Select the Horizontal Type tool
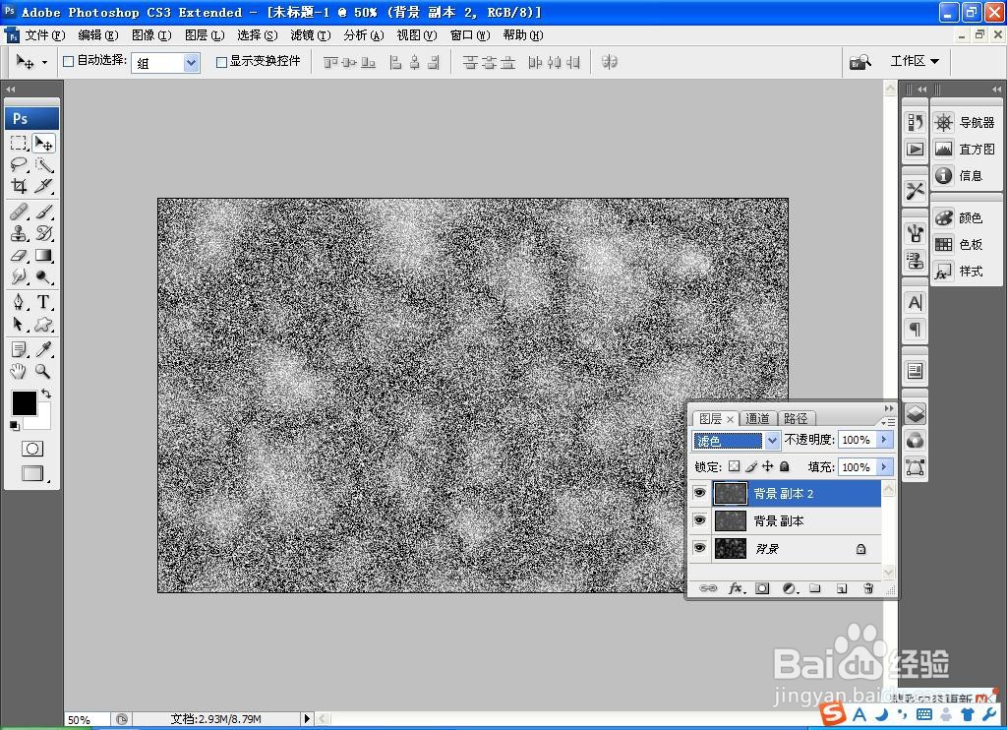 click(x=43, y=301)
